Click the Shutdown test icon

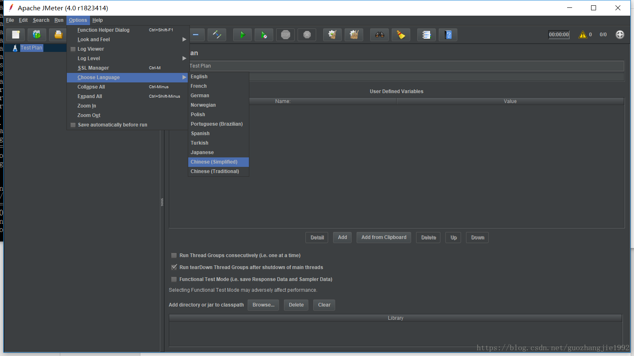click(307, 35)
